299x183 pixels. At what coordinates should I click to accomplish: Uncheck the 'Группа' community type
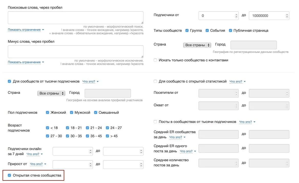tap(187, 30)
